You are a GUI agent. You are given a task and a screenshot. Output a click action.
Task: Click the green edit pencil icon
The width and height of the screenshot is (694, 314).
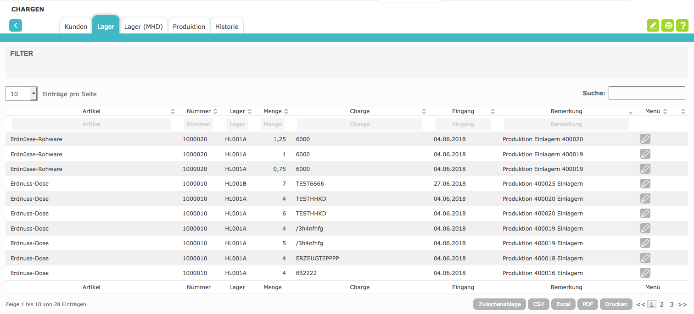tap(652, 26)
